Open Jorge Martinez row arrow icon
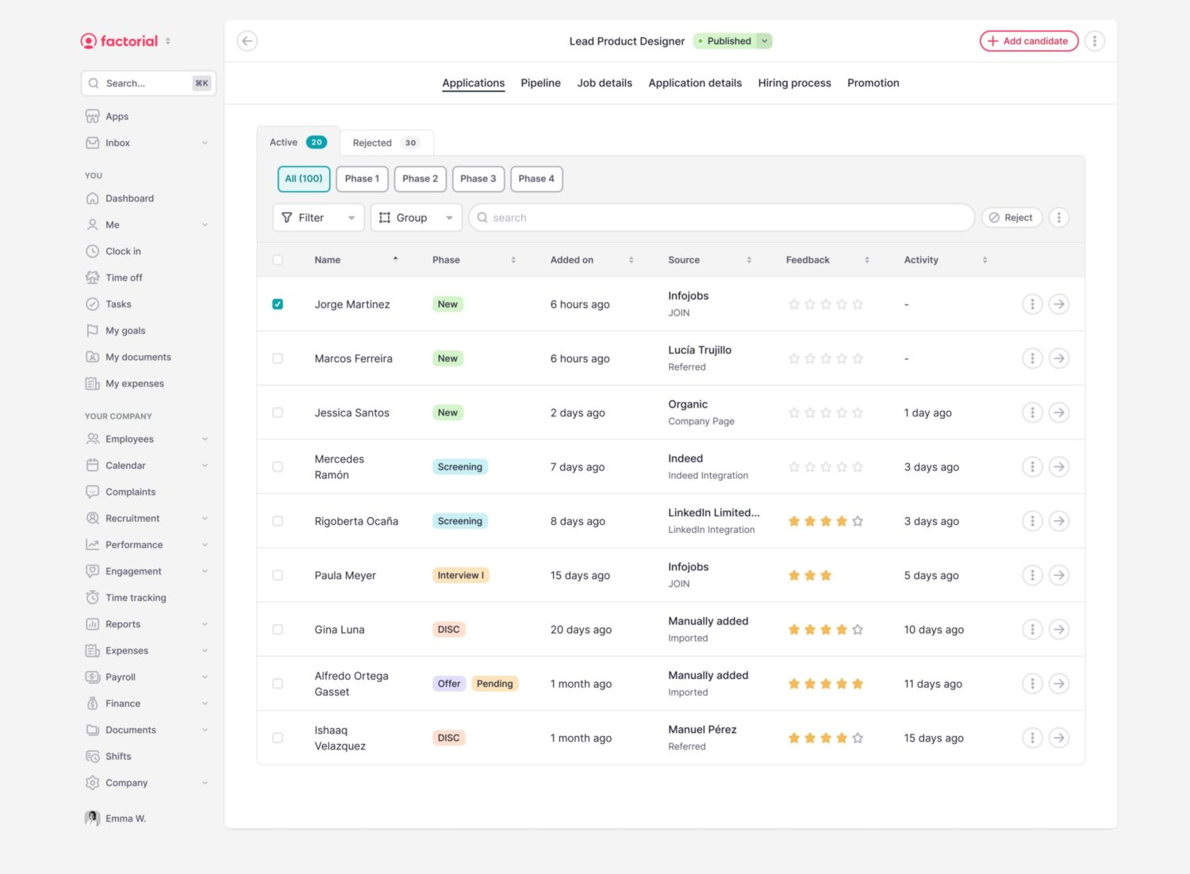Screen dimensions: 1190x874 pyautogui.click(x=1058, y=305)
